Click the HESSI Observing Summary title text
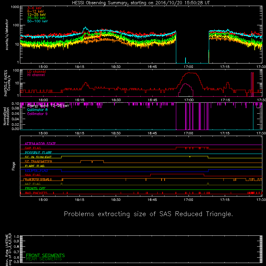 tap(141, 3)
